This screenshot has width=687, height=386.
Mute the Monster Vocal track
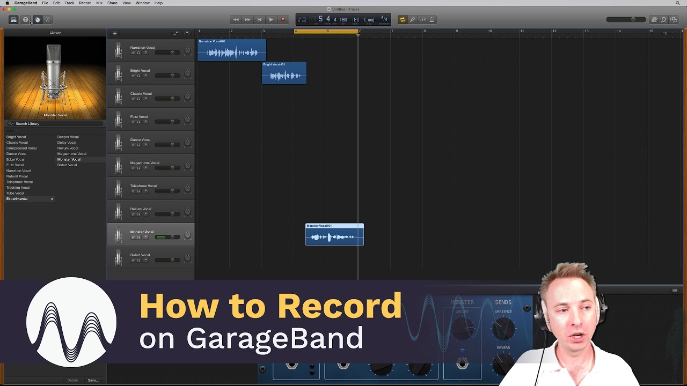point(133,237)
